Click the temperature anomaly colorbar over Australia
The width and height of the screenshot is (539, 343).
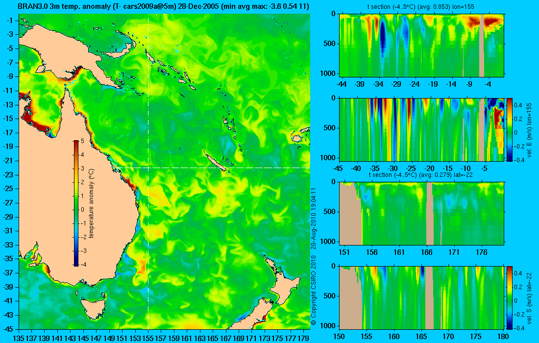pos(75,203)
